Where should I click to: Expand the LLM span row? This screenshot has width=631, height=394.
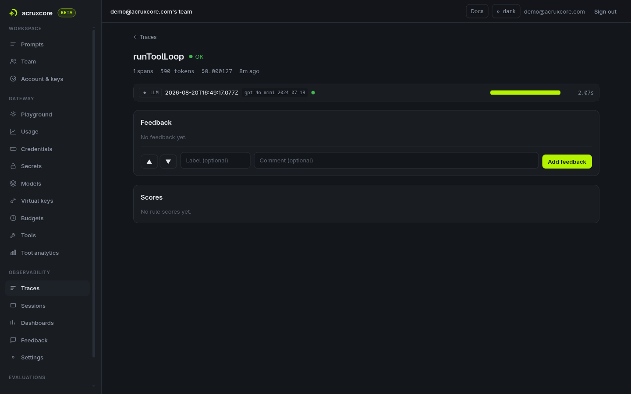[x=366, y=93]
